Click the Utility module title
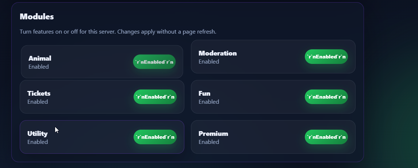This screenshot has height=168, width=418. 37,134
